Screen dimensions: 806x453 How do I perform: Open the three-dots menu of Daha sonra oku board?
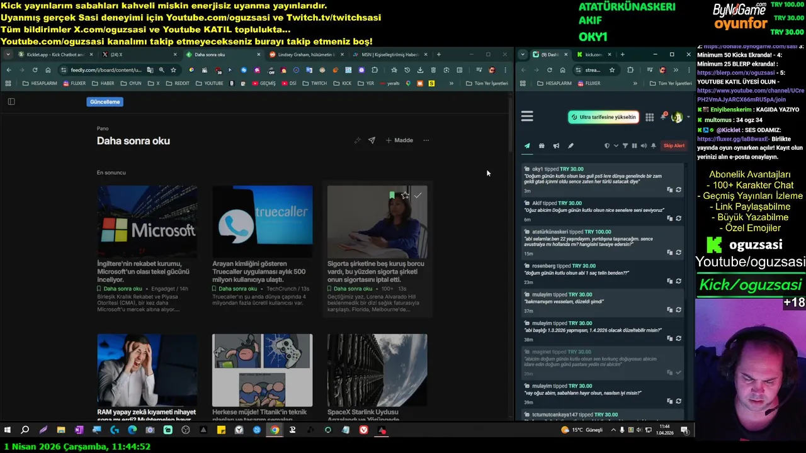(426, 140)
